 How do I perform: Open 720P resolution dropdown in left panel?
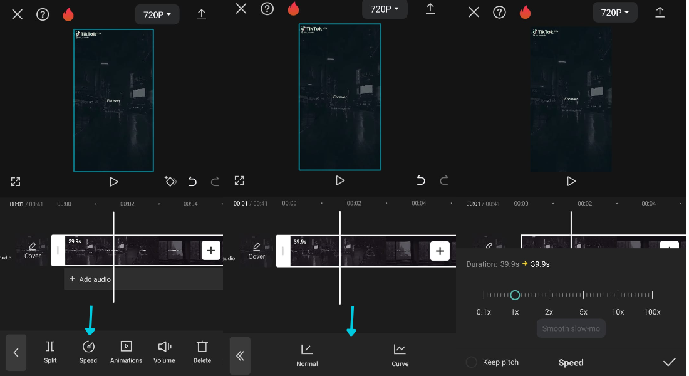point(157,14)
